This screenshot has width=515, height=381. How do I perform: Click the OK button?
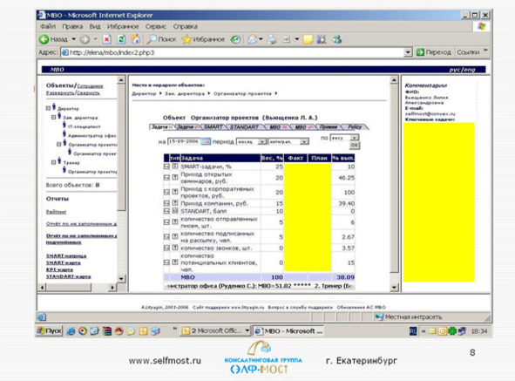355,145
